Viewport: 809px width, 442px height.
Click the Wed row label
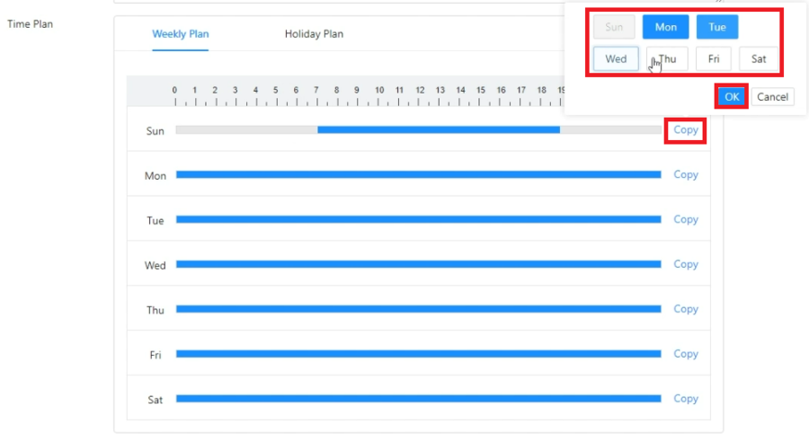click(155, 266)
